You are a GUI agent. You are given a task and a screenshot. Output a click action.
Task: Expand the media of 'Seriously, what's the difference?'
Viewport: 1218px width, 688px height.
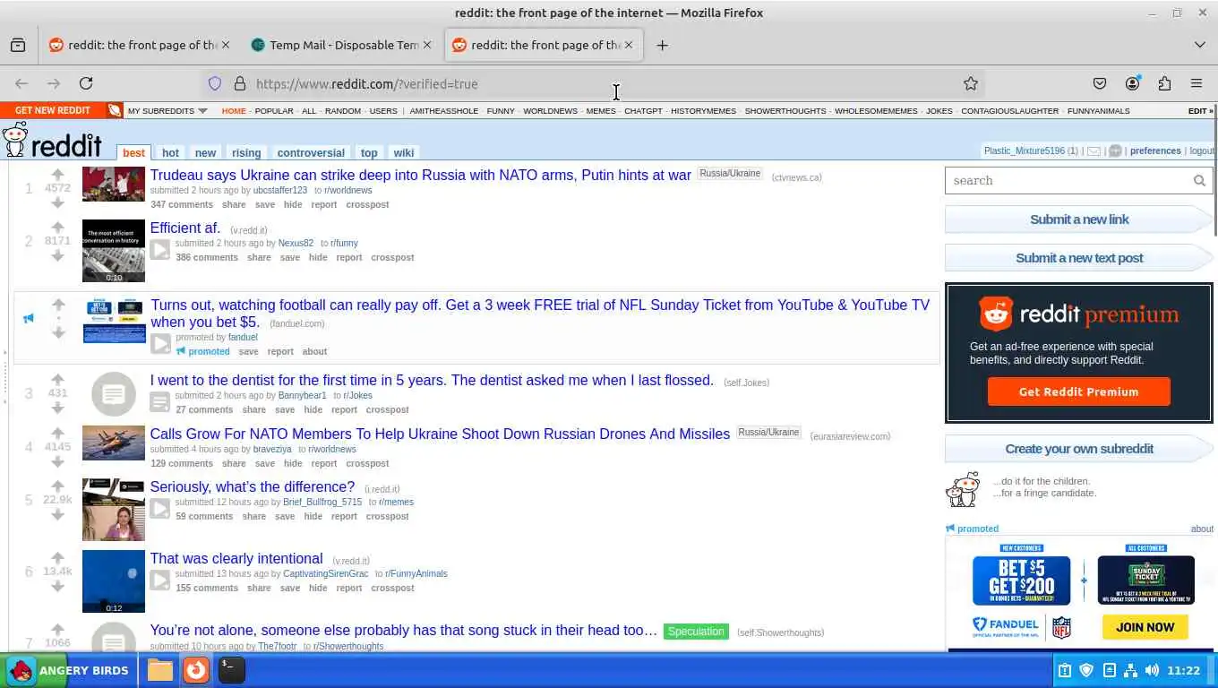[160, 509]
